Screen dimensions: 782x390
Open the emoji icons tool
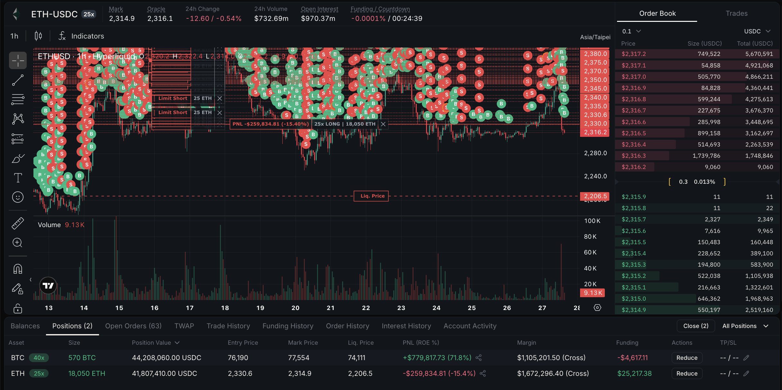18,197
